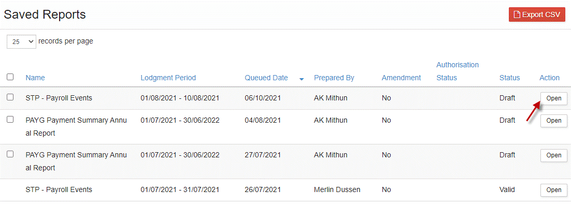Sort by Authorisation Status header
The height and width of the screenshot is (205, 571).
click(458, 71)
